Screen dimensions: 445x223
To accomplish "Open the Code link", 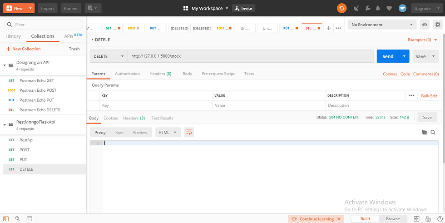I will tap(405, 74).
